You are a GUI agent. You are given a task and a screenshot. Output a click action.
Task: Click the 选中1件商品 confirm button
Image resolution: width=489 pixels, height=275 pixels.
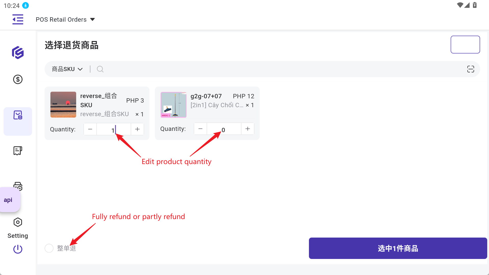(398, 248)
